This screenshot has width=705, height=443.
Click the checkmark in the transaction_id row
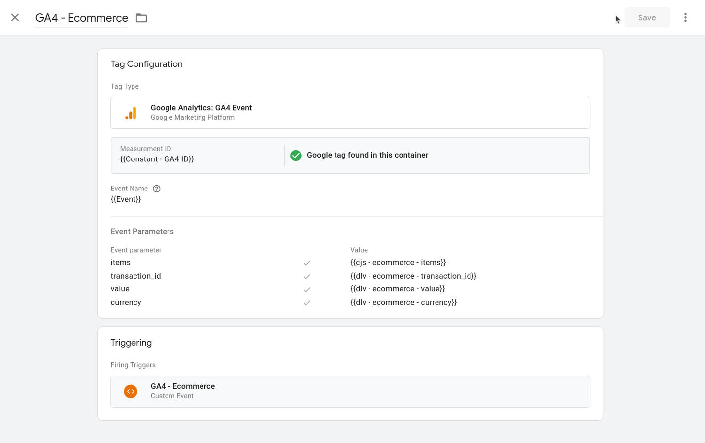(307, 276)
